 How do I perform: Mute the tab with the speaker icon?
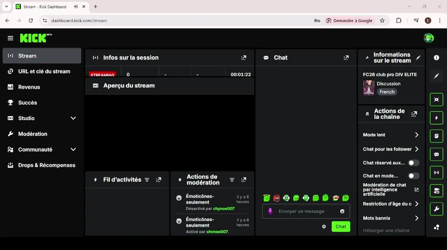point(76,7)
